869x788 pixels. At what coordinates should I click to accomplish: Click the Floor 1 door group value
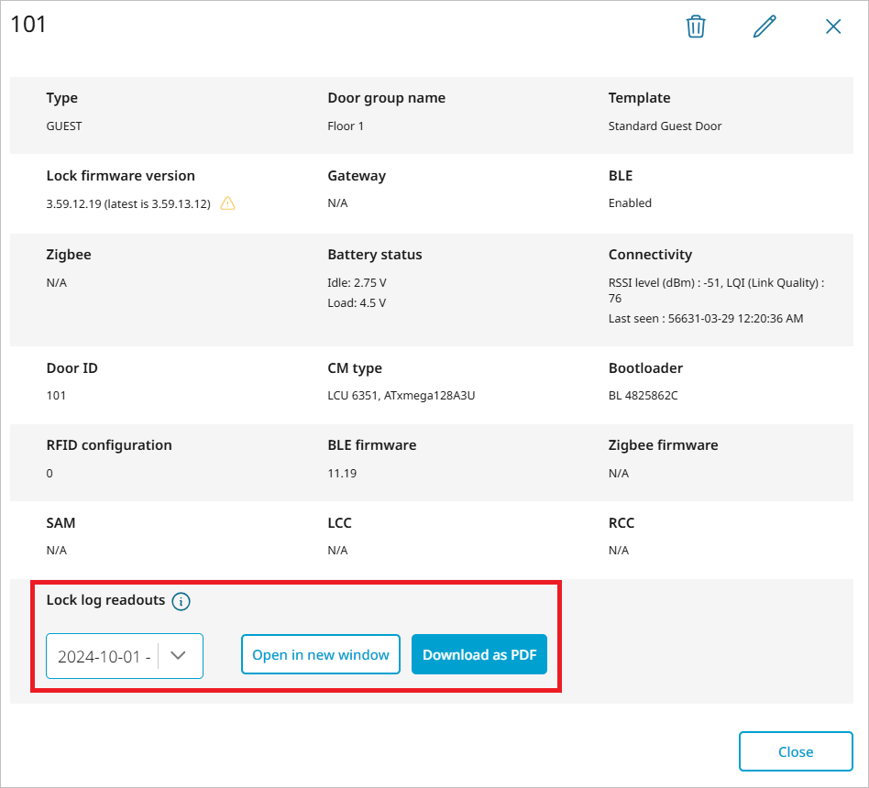pos(346,126)
